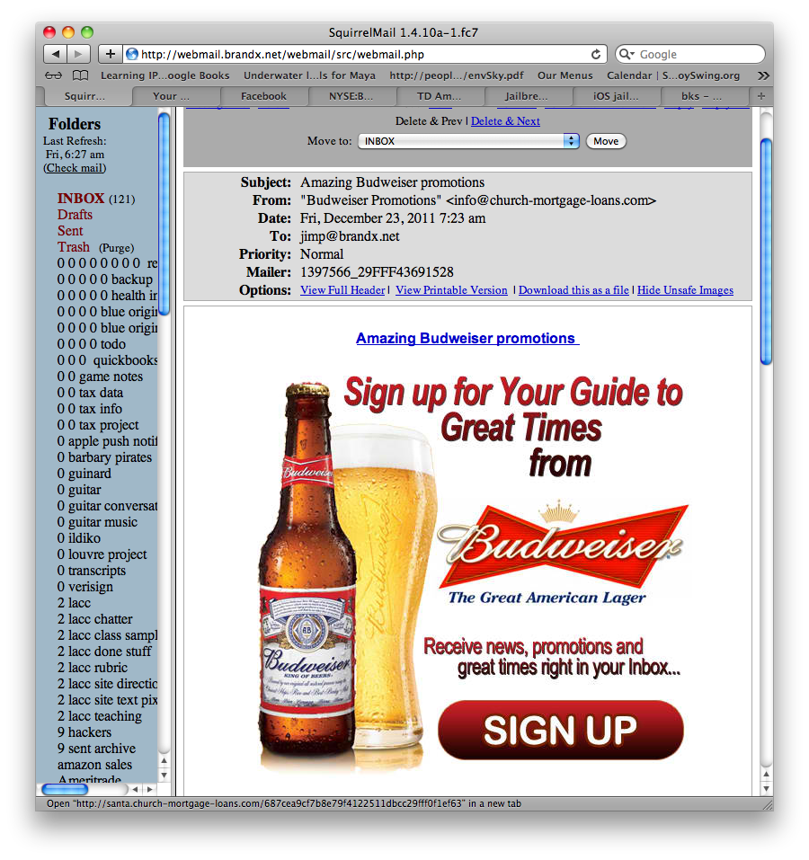Show all bookmarks book icon
Image resolution: width=809 pixels, height=860 pixels.
[x=81, y=75]
